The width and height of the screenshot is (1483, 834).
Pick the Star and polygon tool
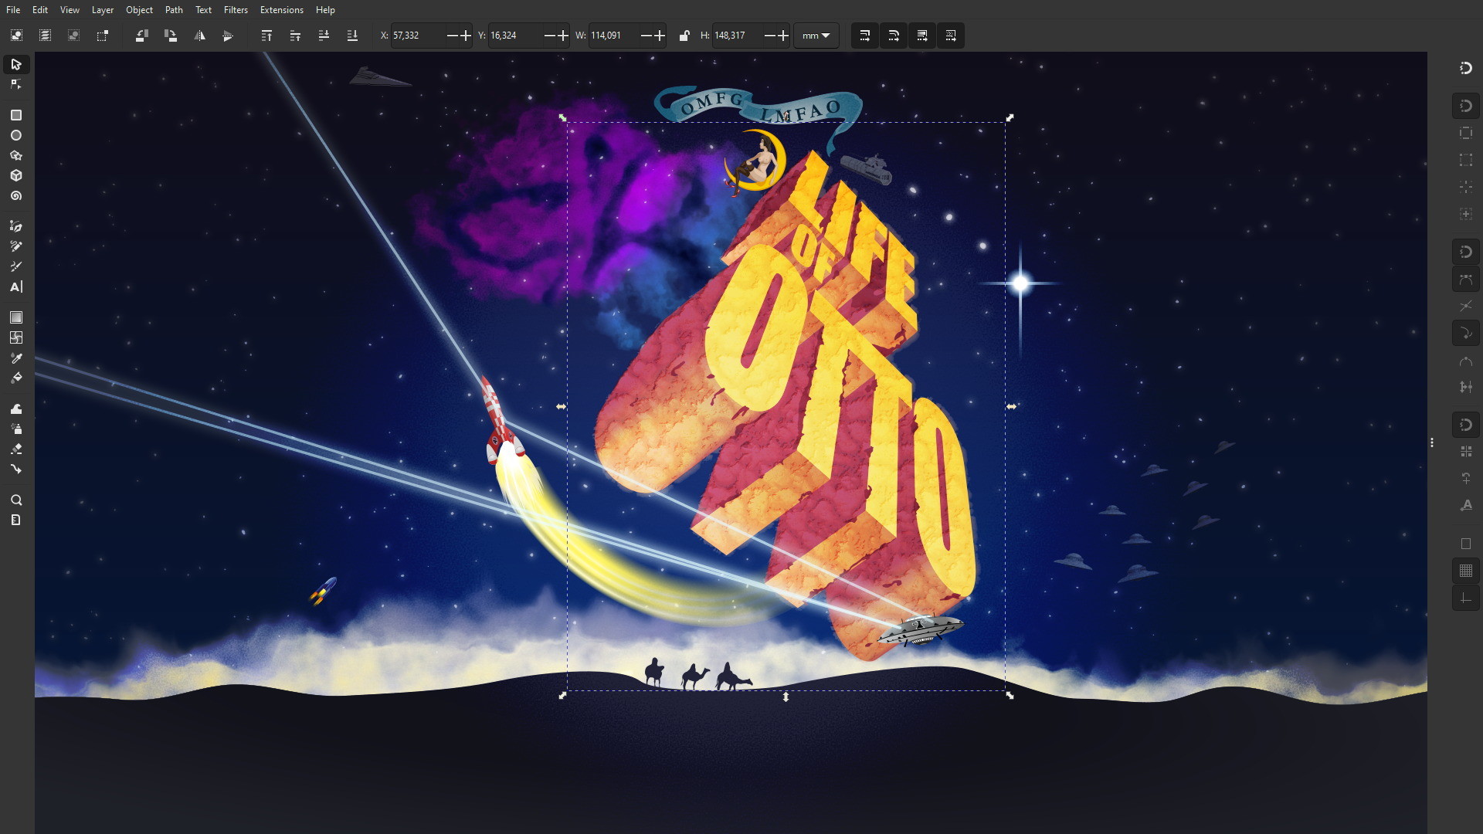pyautogui.click(x=15, y=155)
